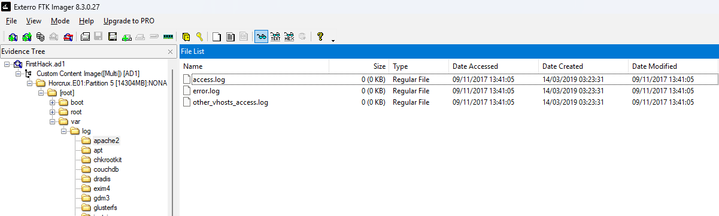This screenshot has height=216, width=719.
Task: Expand the root subfolder node
Action: 52,112
